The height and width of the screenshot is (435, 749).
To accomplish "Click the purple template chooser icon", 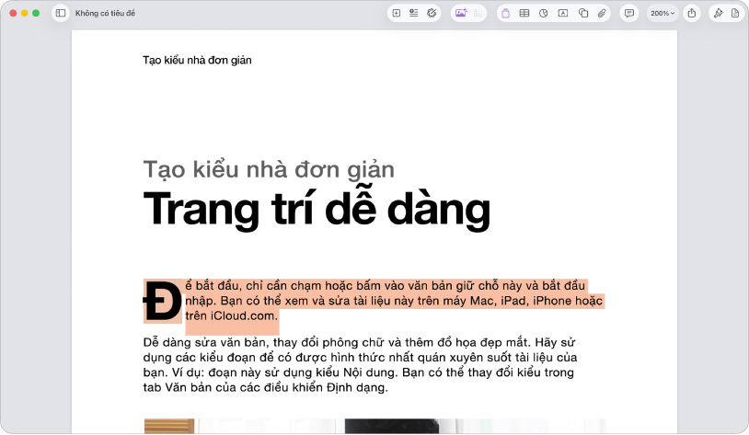I will pyautogui.click(x=506, y=14).
